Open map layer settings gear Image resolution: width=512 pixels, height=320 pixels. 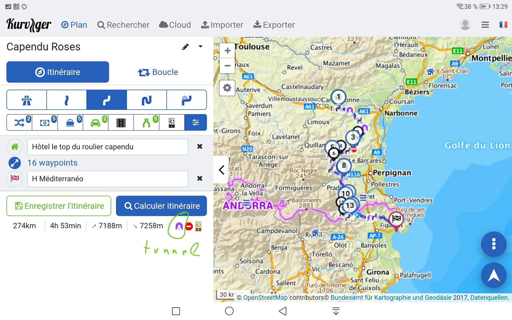[227, 88]
